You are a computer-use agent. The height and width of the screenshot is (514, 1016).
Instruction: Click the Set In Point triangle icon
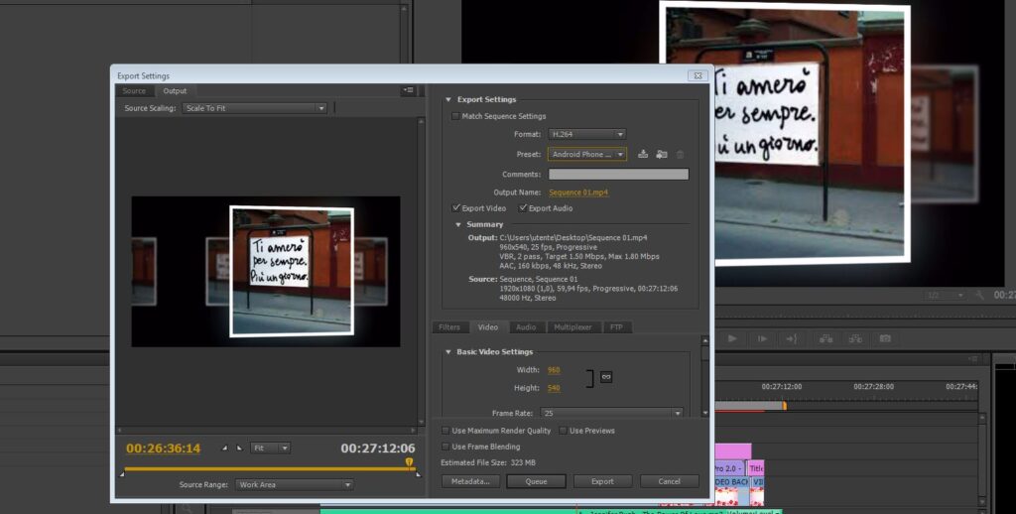point(225,448)
